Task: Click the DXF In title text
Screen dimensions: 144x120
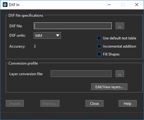Action: pyautogui.click(x=14, y=5)
